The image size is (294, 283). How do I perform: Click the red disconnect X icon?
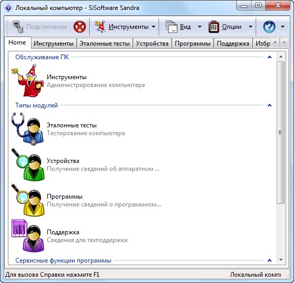(80, 27)
